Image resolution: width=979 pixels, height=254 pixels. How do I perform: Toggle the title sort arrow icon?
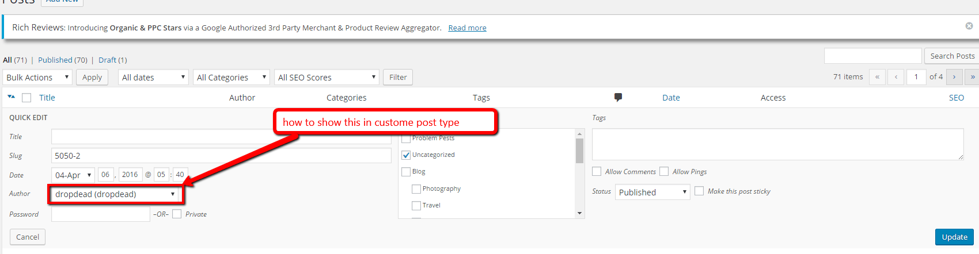11,97
